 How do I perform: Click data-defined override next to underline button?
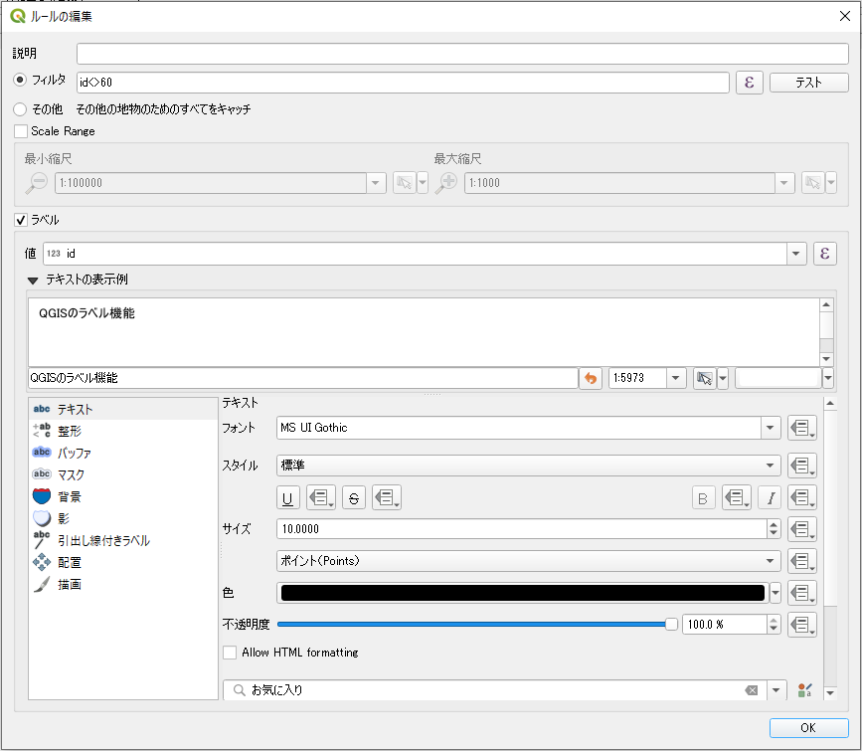click(320, 498)
